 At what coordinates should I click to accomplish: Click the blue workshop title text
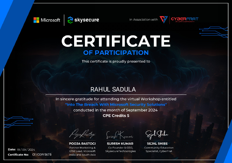click(x=116, y=104)
